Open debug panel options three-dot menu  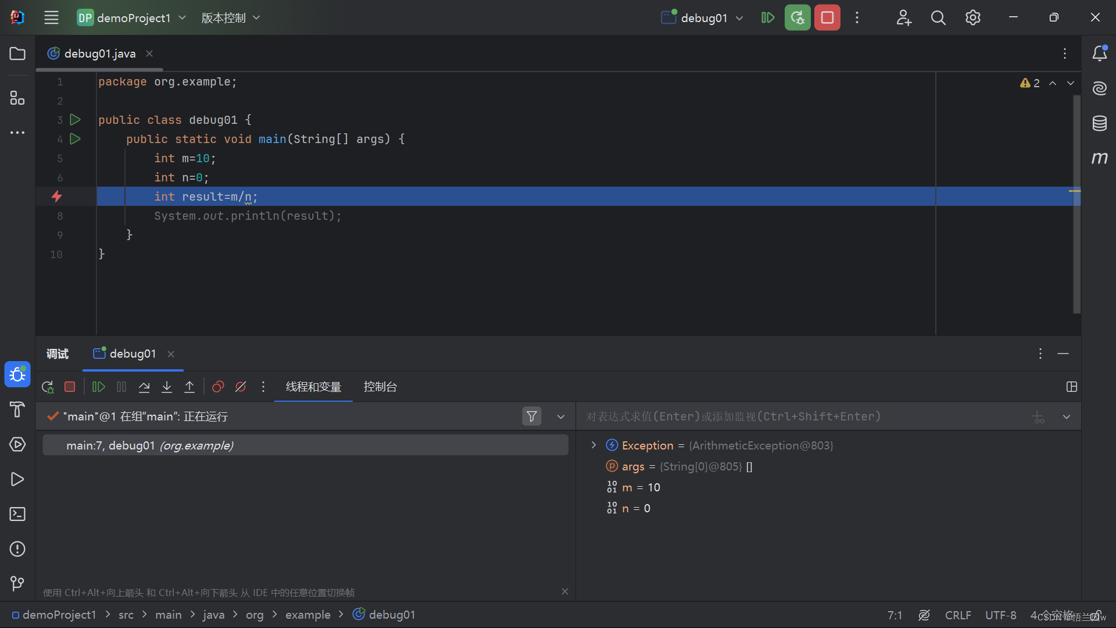[1040, 354]
